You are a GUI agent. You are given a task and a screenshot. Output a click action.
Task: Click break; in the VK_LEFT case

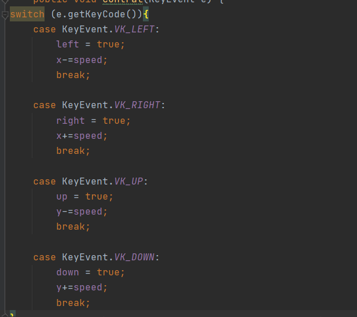73,75
